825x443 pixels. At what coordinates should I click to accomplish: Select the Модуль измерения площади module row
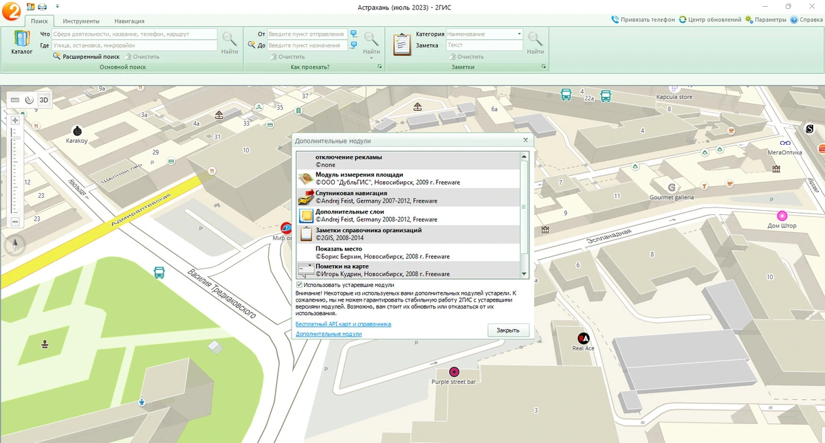click(408, 179)
